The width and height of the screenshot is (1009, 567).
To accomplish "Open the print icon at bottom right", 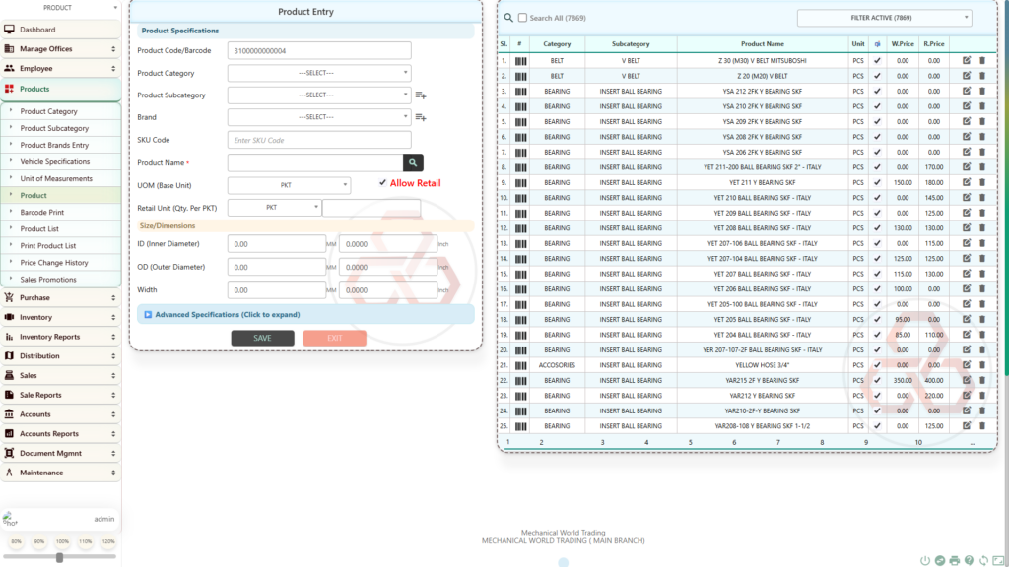I will pos(954,560).
